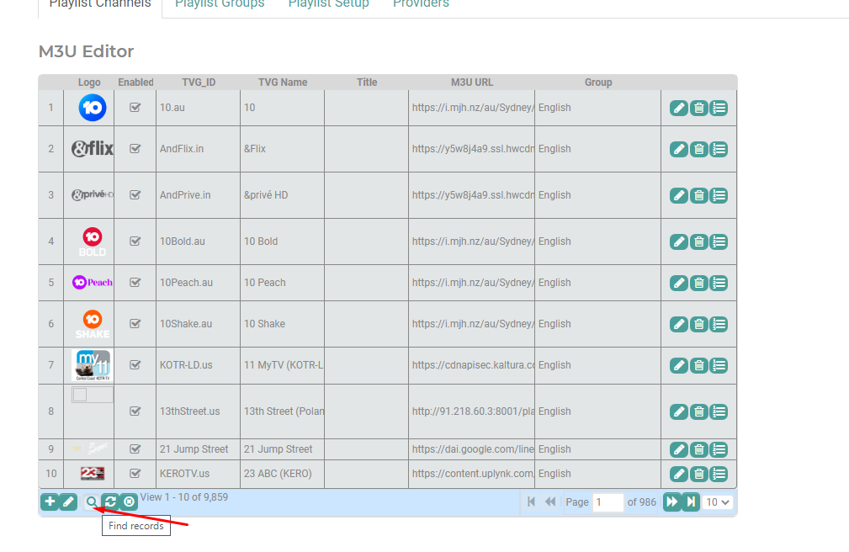849x552 pixels.
Task: Open list icon for AndPrive.in row
Action: point(719,195)
